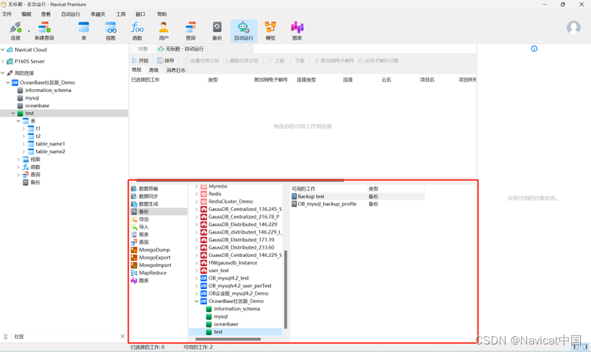Open the 备份 backup toolbar icon

coord(217,31)
